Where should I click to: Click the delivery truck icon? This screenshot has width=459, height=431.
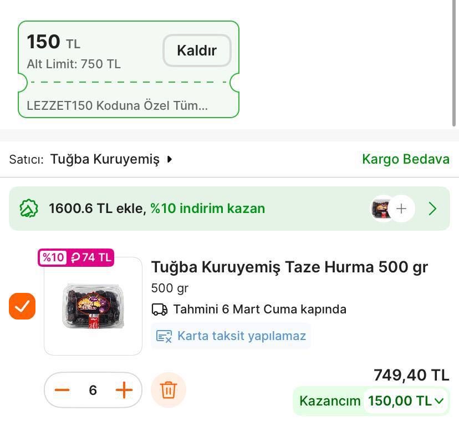pos(160,310)
